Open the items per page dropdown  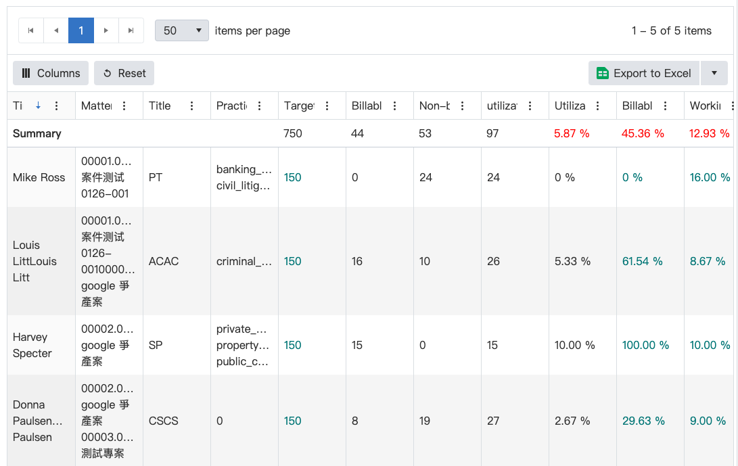pyautogui.click(x=181, y=30)
